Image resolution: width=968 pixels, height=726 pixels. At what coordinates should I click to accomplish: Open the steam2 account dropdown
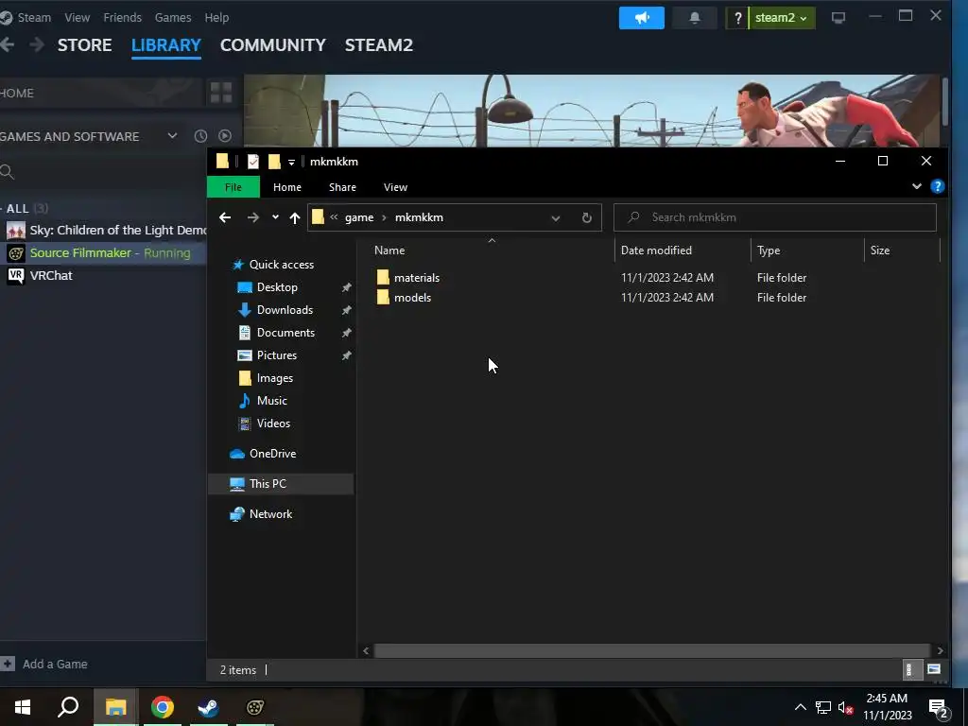(782, 18)
